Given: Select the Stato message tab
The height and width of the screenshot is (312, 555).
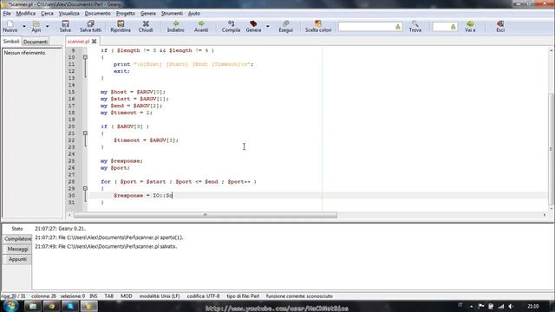Looking at the screenshot, I should pos(17,229).
